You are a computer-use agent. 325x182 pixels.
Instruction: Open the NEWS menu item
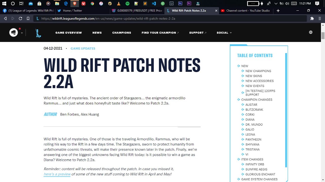pos(97,33)
